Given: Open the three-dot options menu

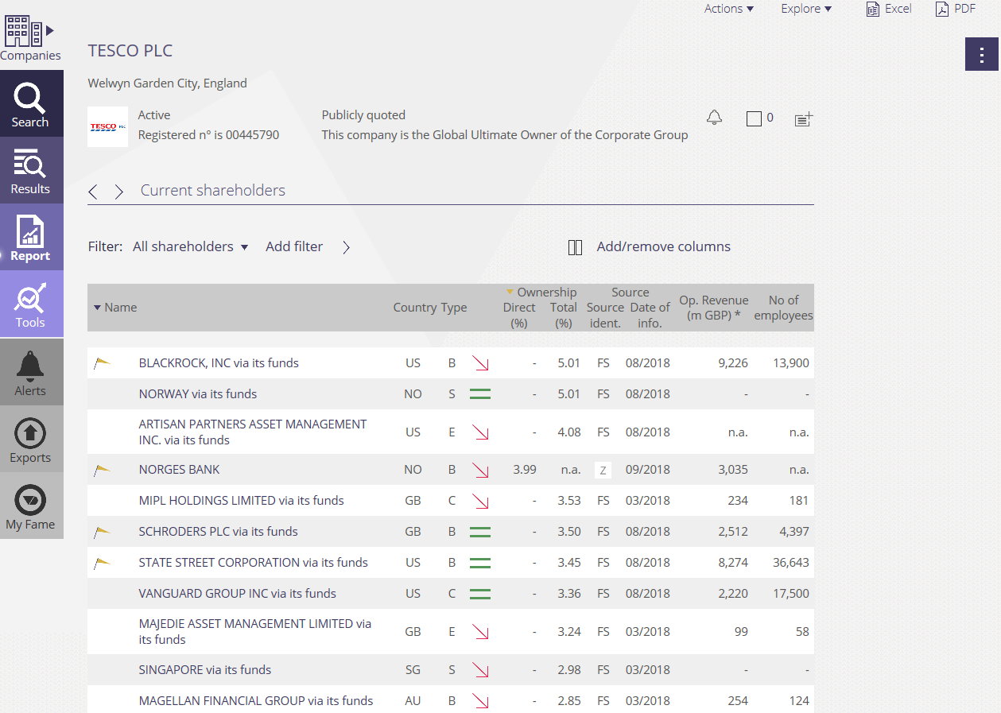Looking at the screenshot, I should coord(982,54).
